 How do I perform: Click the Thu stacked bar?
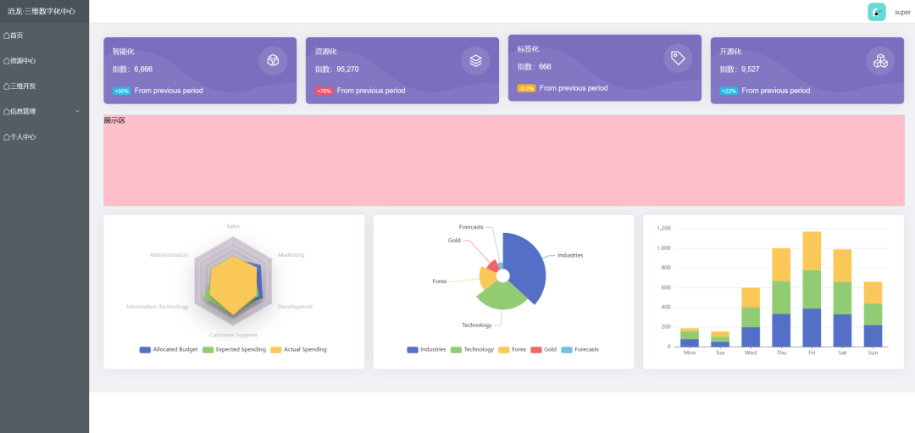781,297
